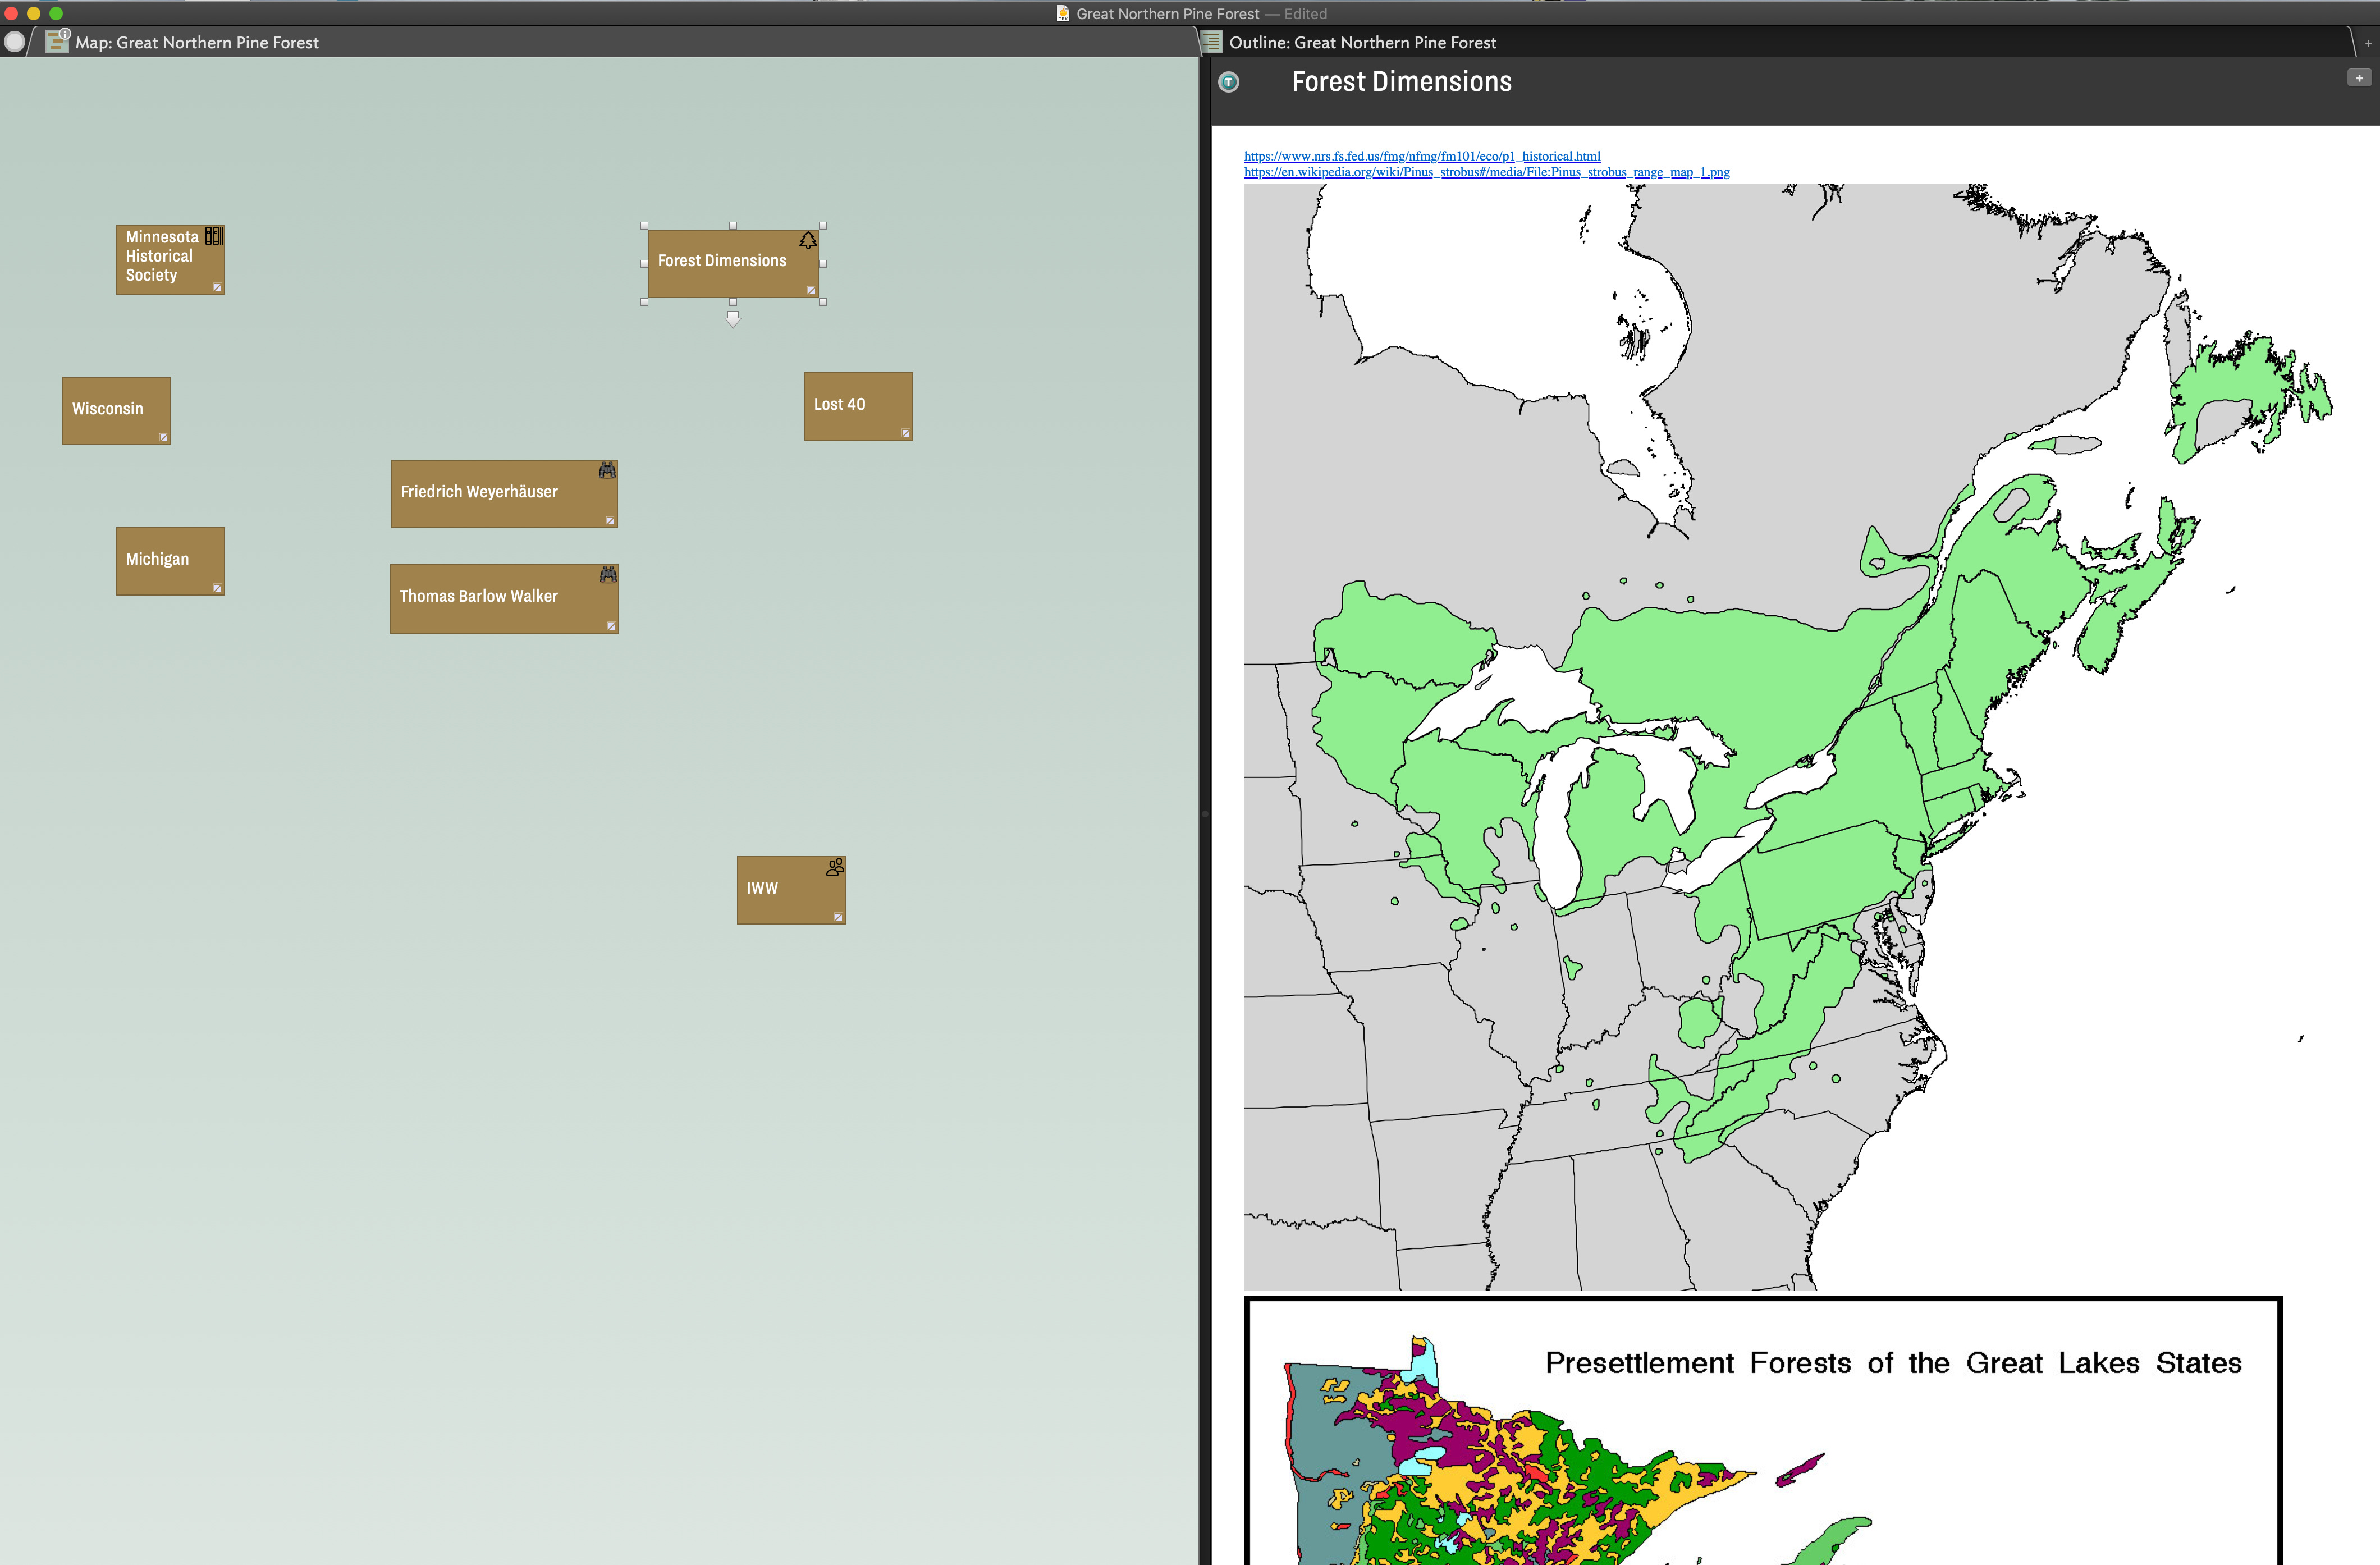
Task: Select the Minnesota Historical Society note
Action: point(170,259)
